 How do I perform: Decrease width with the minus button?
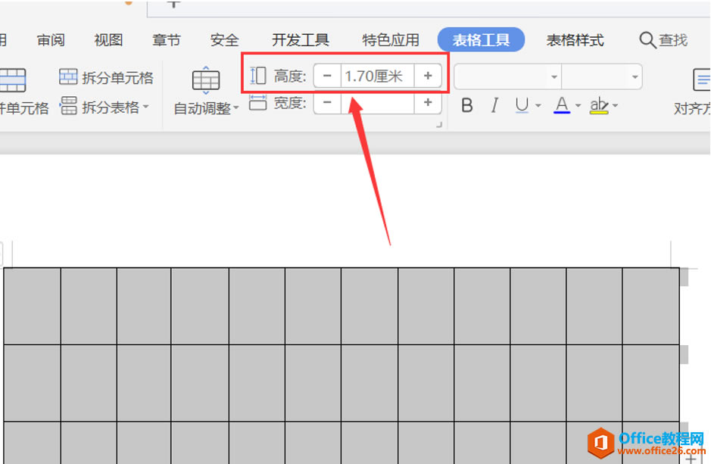327,103
